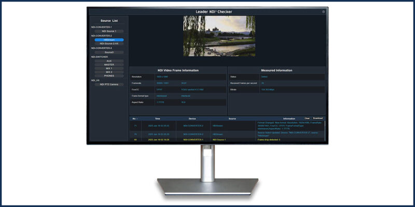The image size is (415, 207).
Task: Select the NDI Source 1 source
Action: (x=109, y=31)
